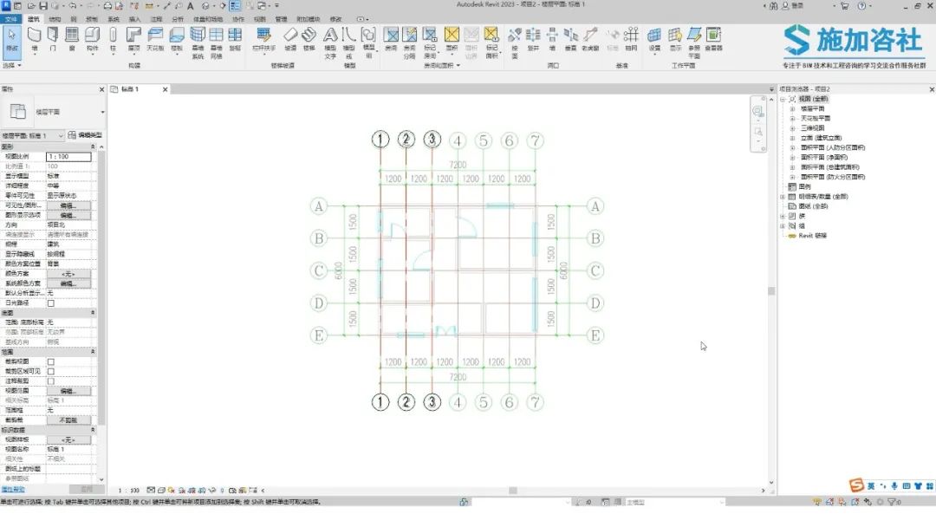
Task: Open the 房间和面积 panel dropdown
Action: point(442,65)
